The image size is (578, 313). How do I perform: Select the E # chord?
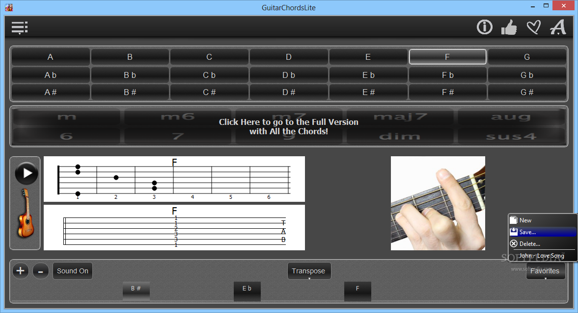pyautogui.click(x=368, y=92)
